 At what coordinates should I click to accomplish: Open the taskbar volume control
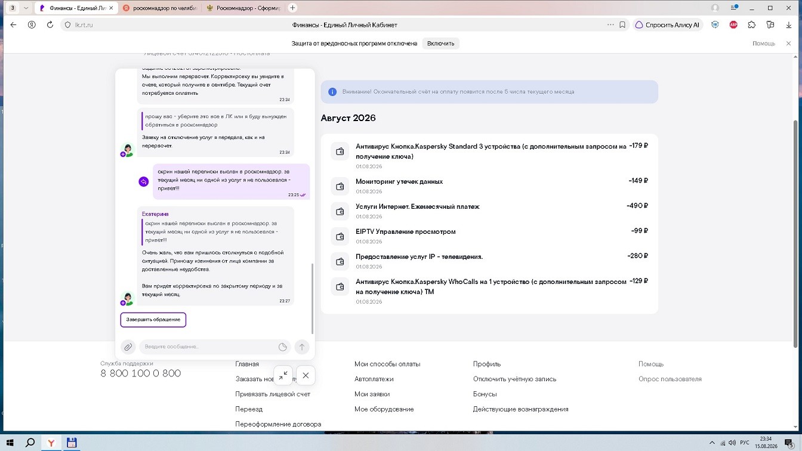coord(732,443)
